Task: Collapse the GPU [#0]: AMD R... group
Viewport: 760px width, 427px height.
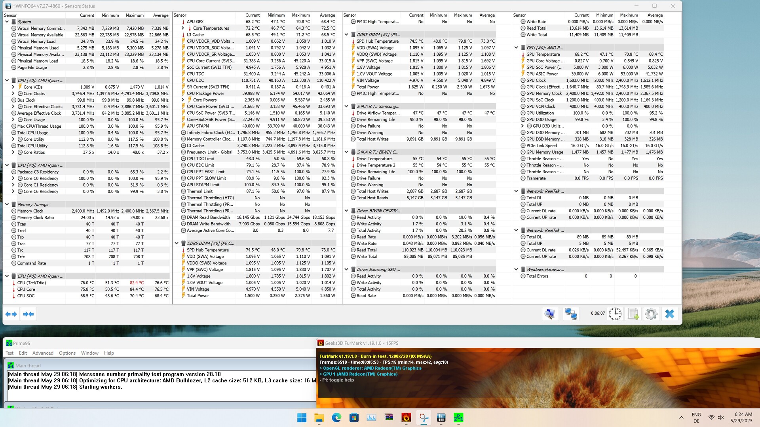Action: pos(516,47)
